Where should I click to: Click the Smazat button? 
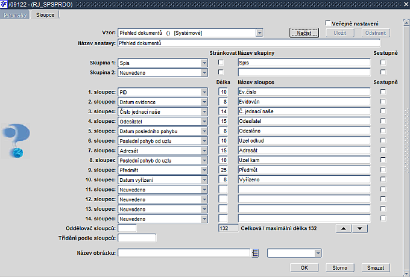(x=376, y=267)
